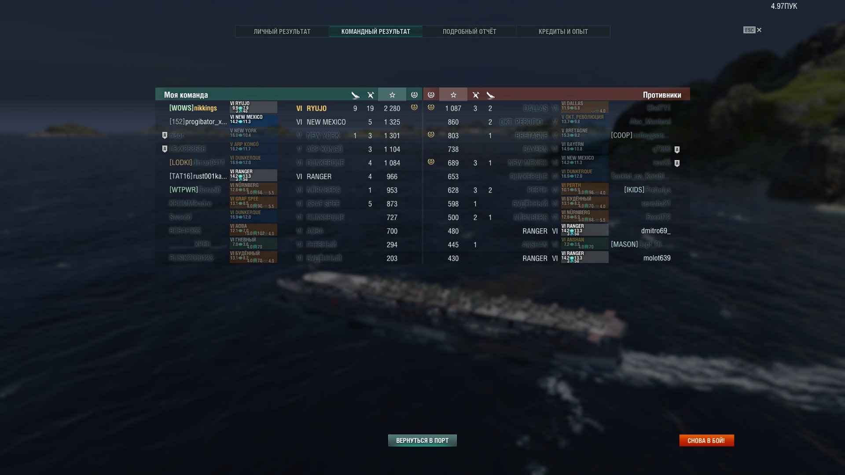
Task: Click RYUJO ship thumbnail in first row
Action: click(x=253, y=108)
